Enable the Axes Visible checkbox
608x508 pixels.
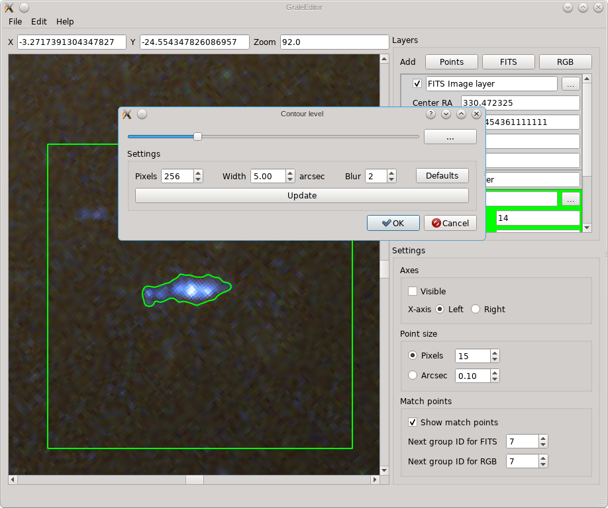(x=413, y=291)
